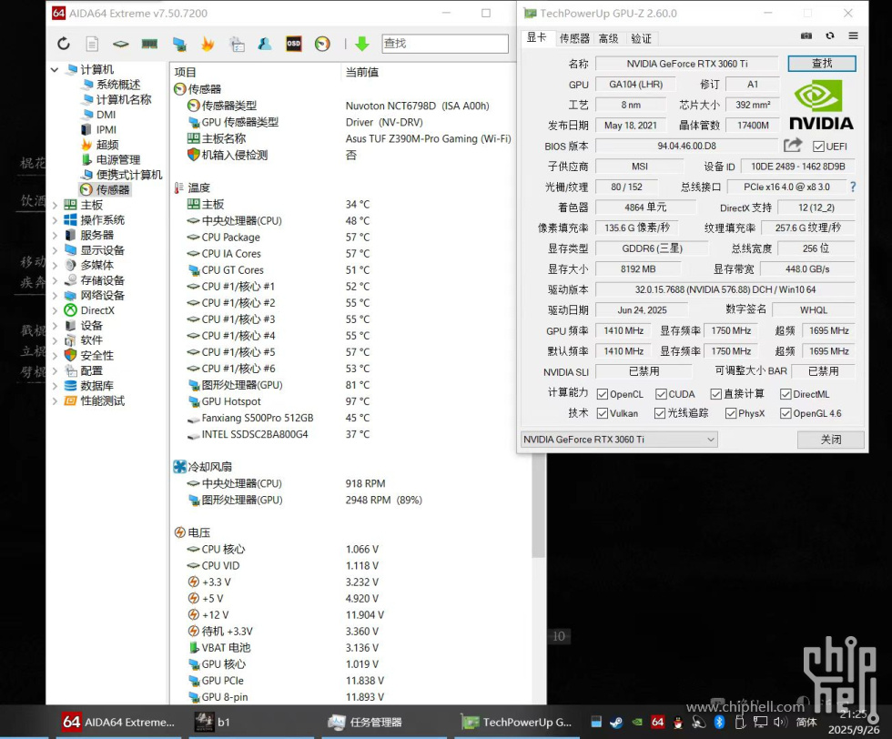
Task: Click the bus interface question mark icon
Action: (853, 187)
